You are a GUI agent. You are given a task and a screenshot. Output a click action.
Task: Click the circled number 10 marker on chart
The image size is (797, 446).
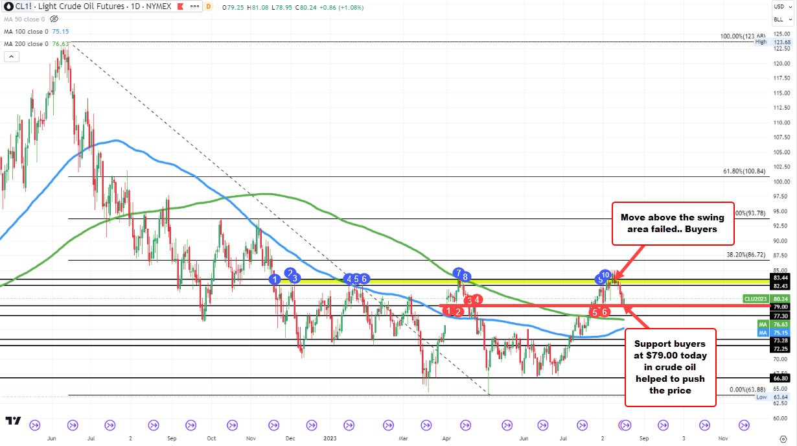coord(606,275)
